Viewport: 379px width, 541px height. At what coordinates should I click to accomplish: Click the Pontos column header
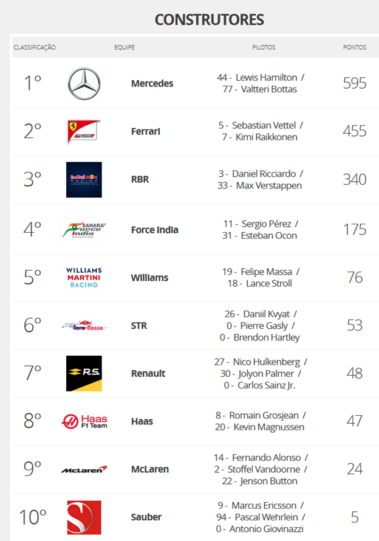click(354, 47)
